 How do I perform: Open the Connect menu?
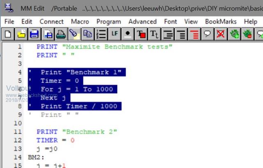pyautogui.click(x=51, y=21)
